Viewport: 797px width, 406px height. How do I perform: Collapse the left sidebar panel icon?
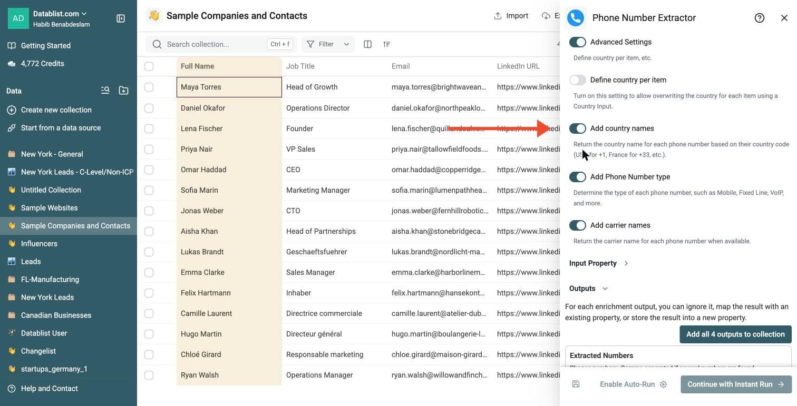120,18
